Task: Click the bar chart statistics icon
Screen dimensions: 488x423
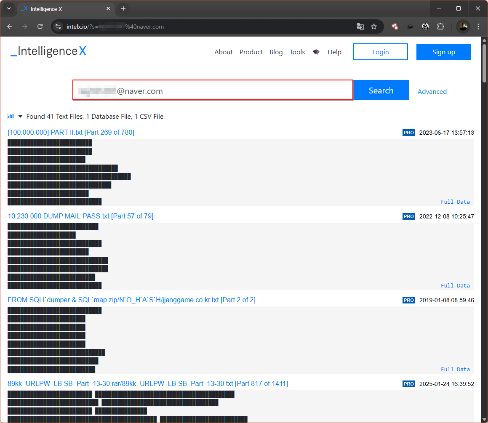Action: pos(11,116)
